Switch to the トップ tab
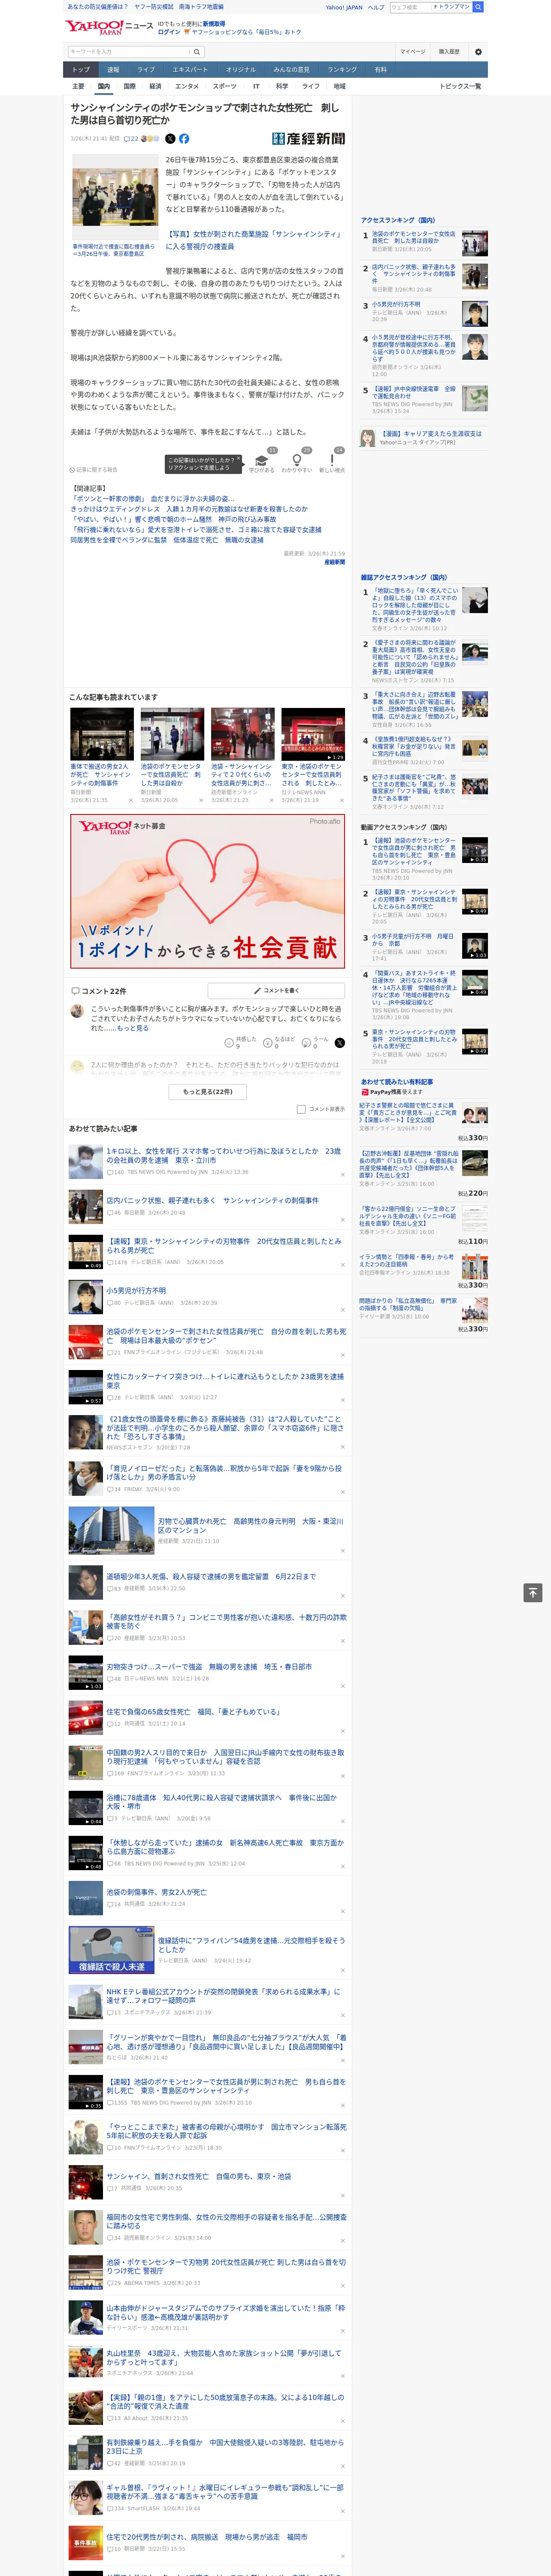Screen dimensions: 551x2576 pos(81,70)
